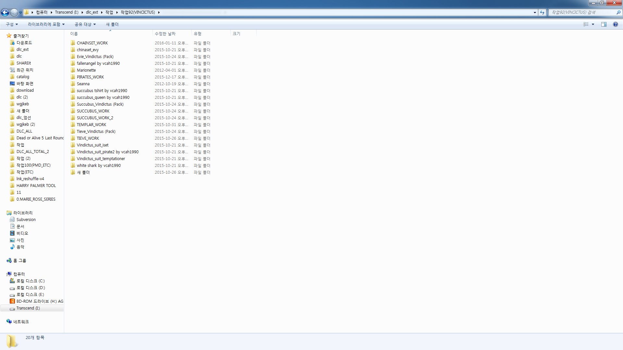Viewport: 623px width, 350px height.
Task: Open the recent pages dropdown arrow
Action: pos(20,13)
